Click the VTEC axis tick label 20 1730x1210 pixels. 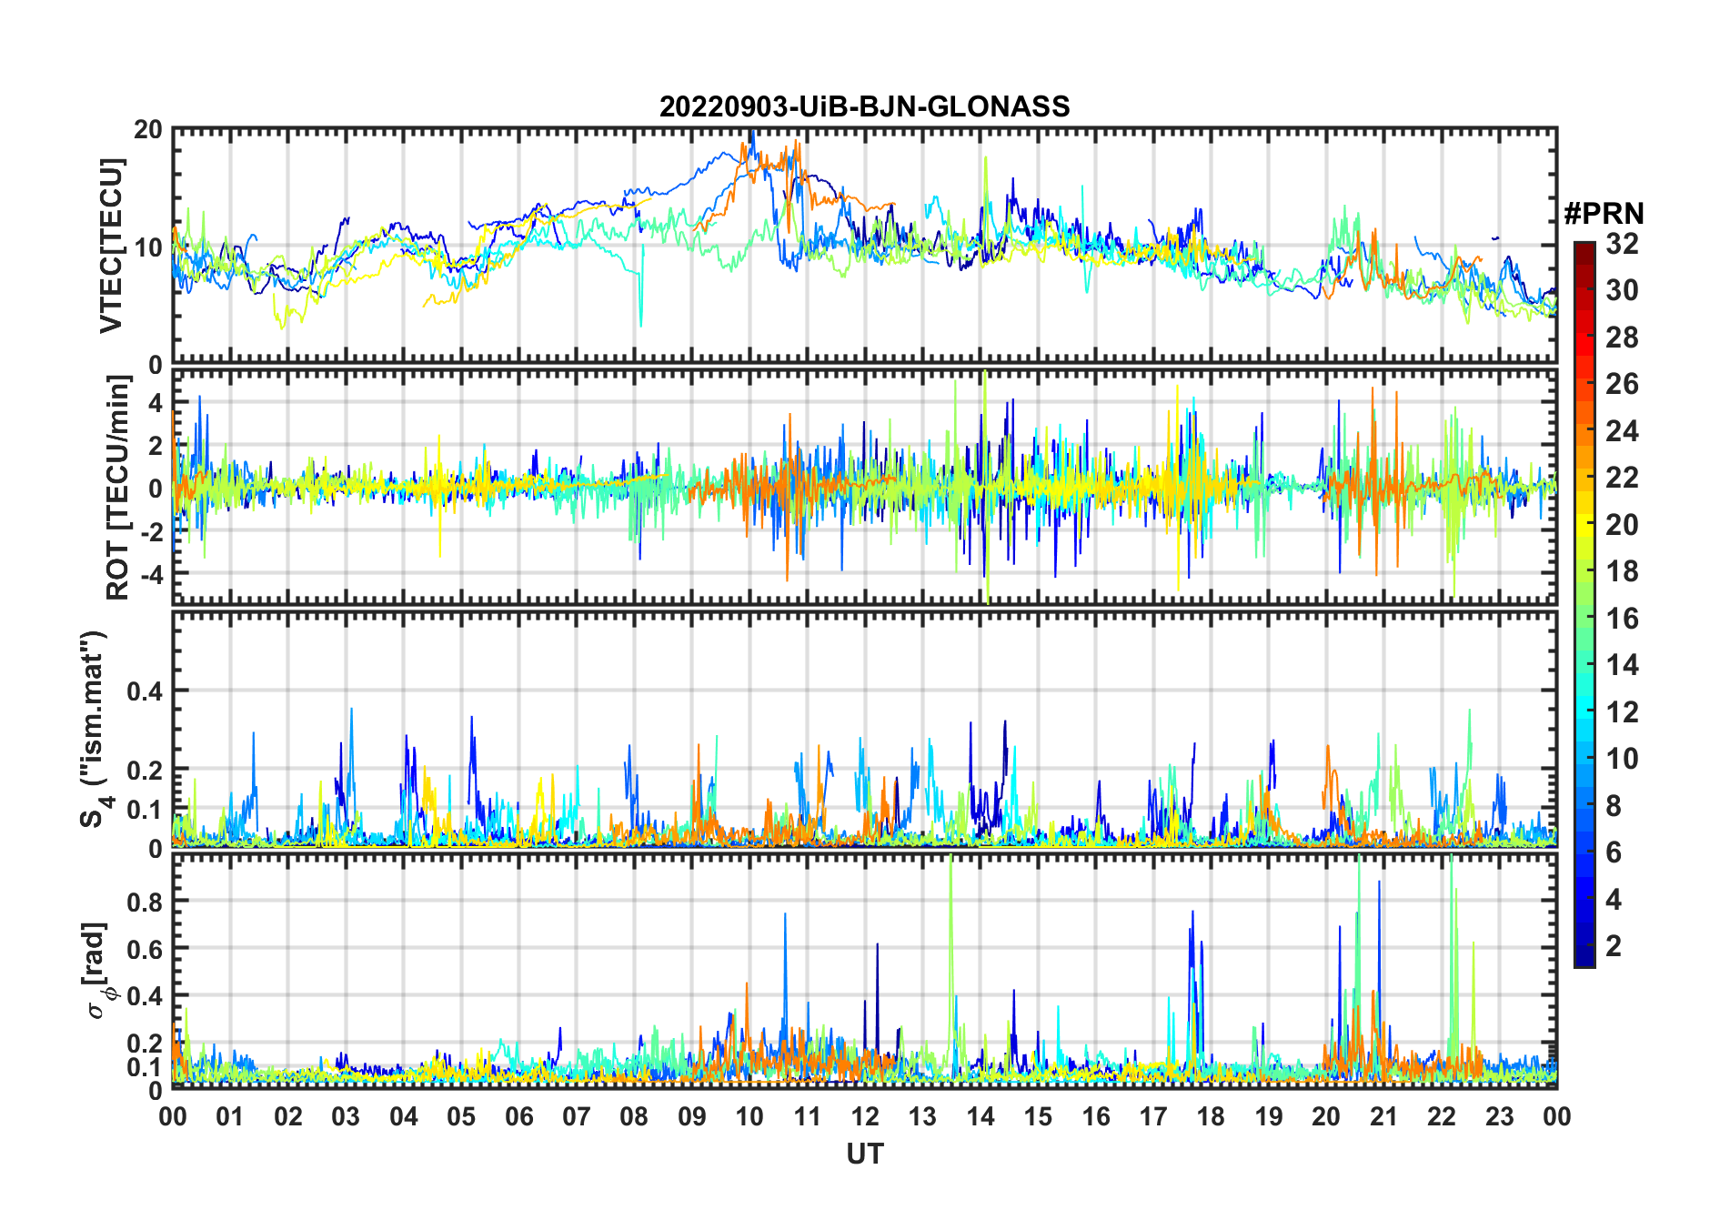147,130
